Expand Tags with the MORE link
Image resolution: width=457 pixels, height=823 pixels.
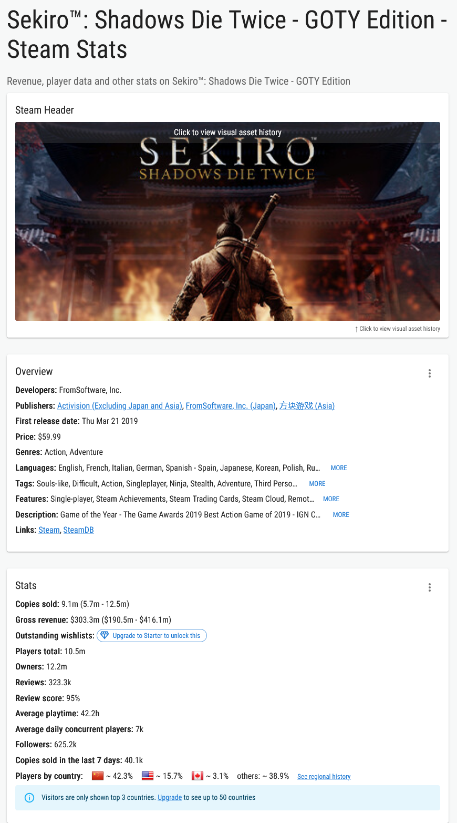pyautogui.click(x=317, y=484)
